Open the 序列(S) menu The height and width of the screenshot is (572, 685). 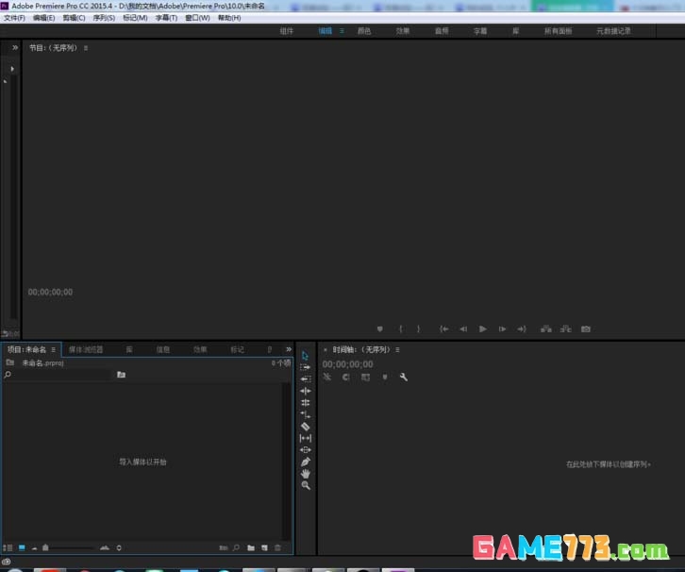[104, 18]
